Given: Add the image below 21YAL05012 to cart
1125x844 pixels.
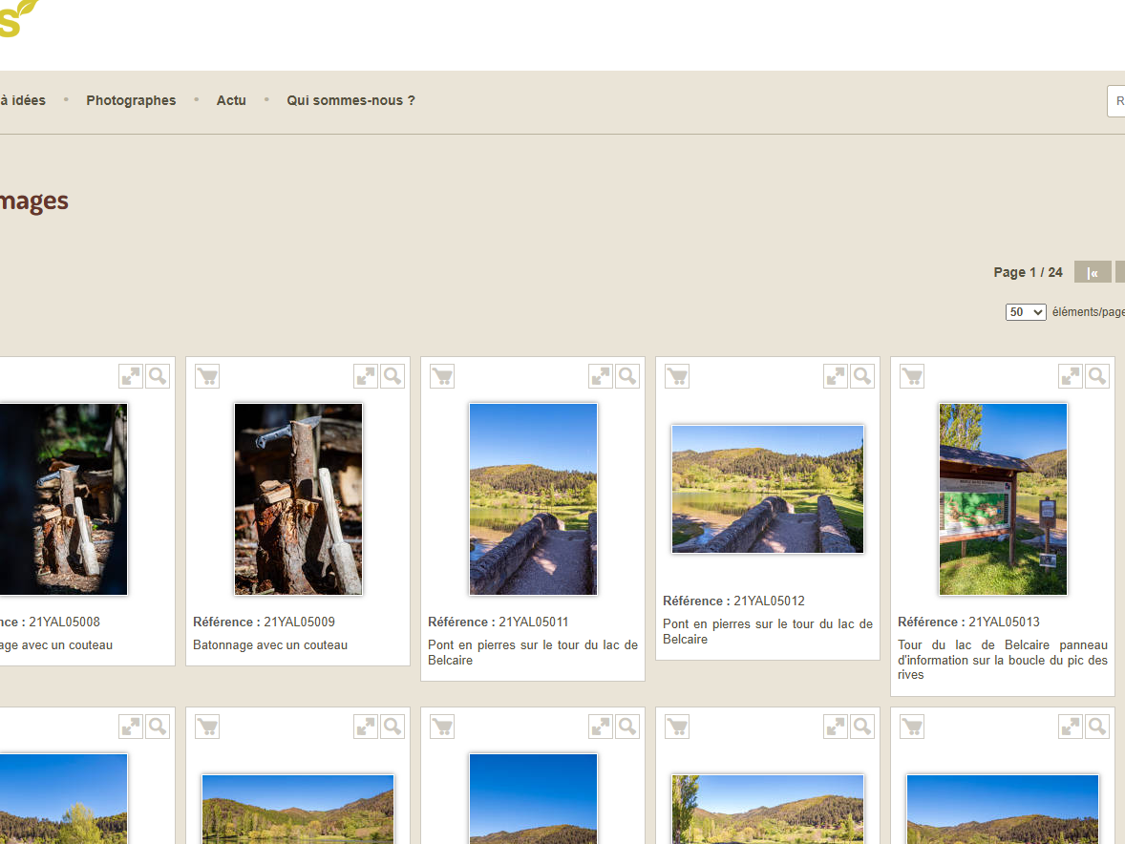Looking at the screenshot, I should point(677,727).
